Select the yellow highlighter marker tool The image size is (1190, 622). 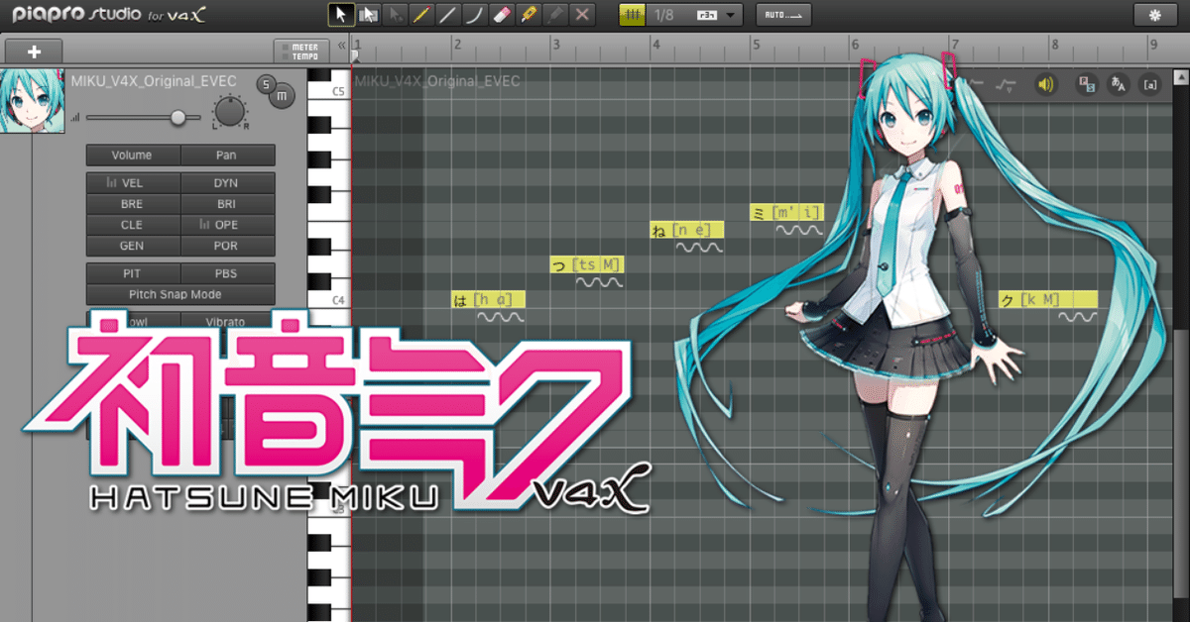(x=529, y=15)
